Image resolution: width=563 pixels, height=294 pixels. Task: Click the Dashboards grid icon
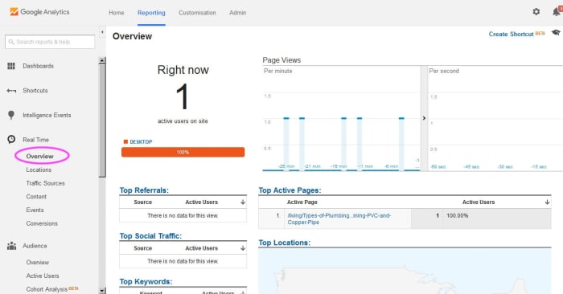[x=11, y=66]
